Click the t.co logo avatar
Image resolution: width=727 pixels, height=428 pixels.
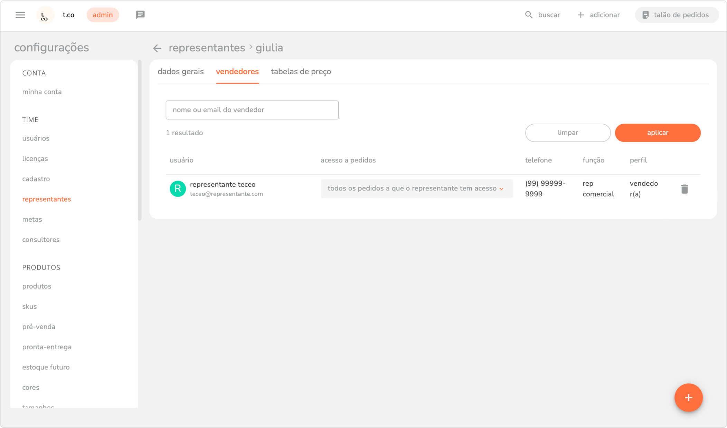[x=45, y=15]
